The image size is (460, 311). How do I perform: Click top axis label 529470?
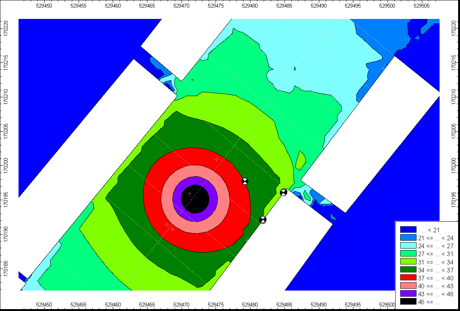pos(182,6)
